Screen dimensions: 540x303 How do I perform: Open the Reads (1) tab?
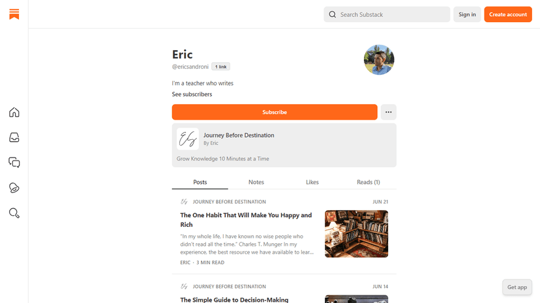coord(368,182)
